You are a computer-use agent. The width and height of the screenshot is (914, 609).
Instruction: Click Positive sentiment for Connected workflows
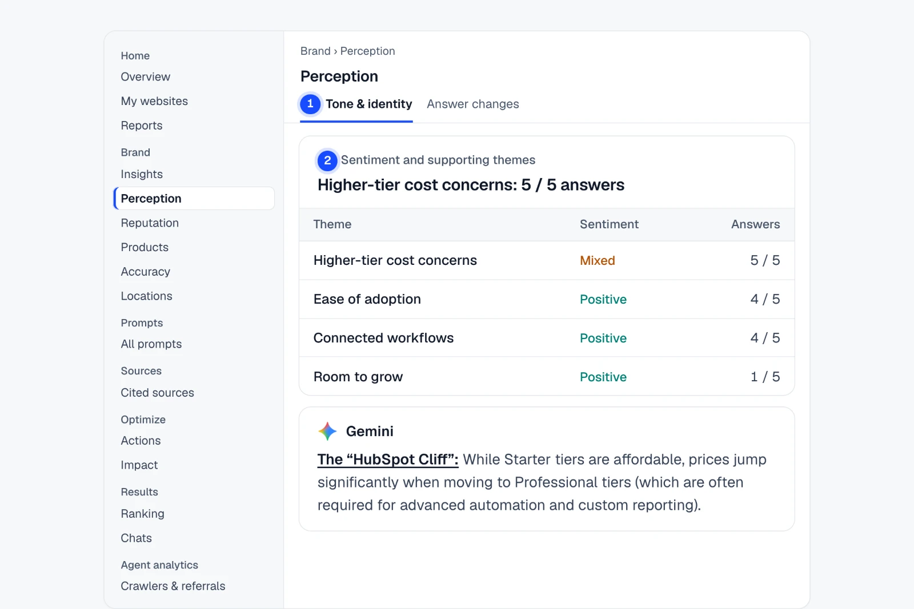(x=603, y=338)
